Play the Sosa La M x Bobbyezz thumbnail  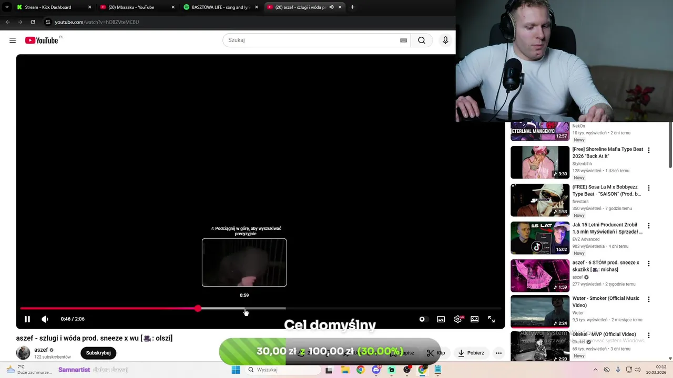click(540, 200)
